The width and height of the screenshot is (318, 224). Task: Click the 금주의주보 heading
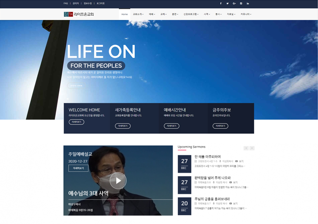click(222, 110)
